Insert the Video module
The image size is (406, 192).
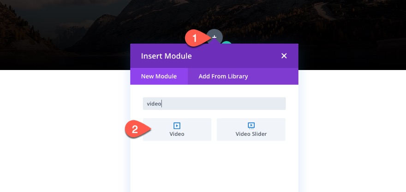coord(177,129)
